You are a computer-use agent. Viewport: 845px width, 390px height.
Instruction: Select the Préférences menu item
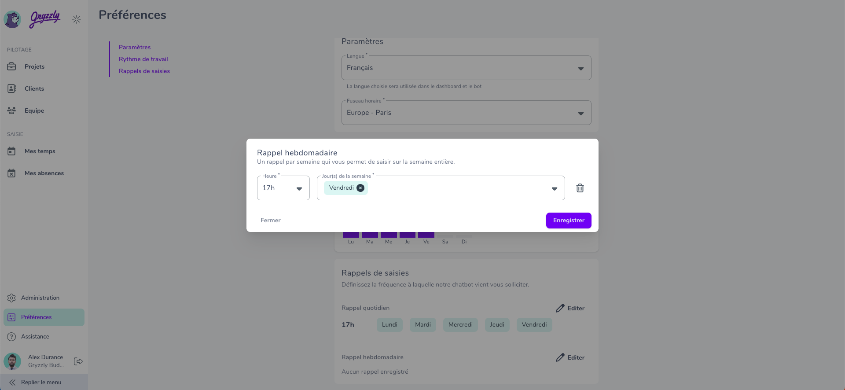coord(44,317)
